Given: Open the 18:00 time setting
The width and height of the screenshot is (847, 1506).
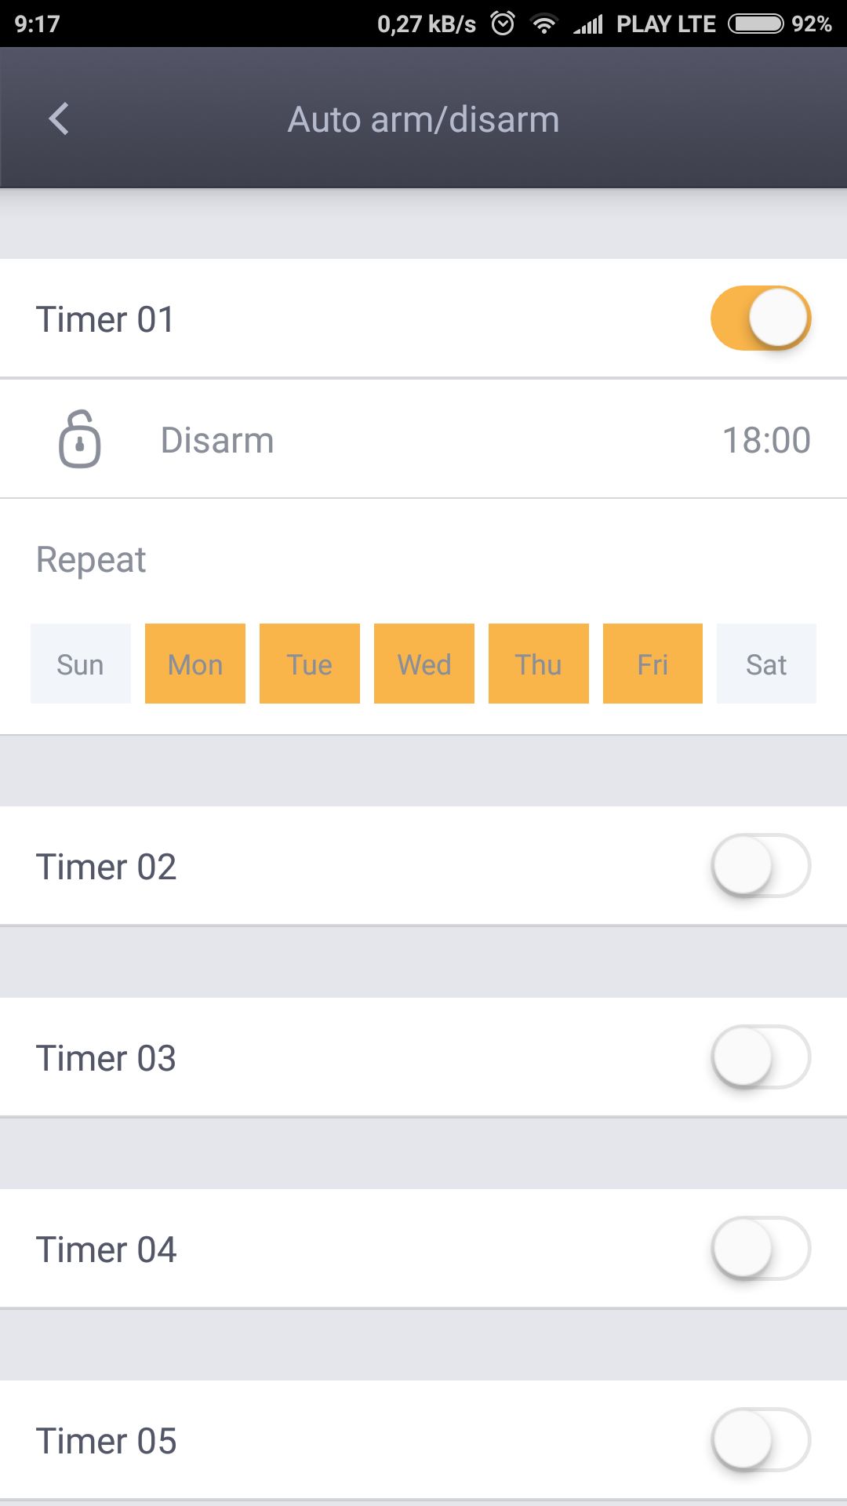Looking at the screenshot, I should 765,440.
